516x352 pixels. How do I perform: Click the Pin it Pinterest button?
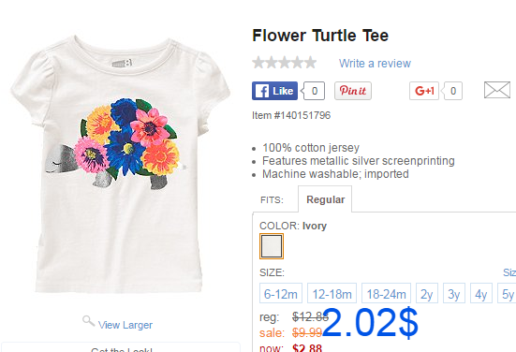353,91
